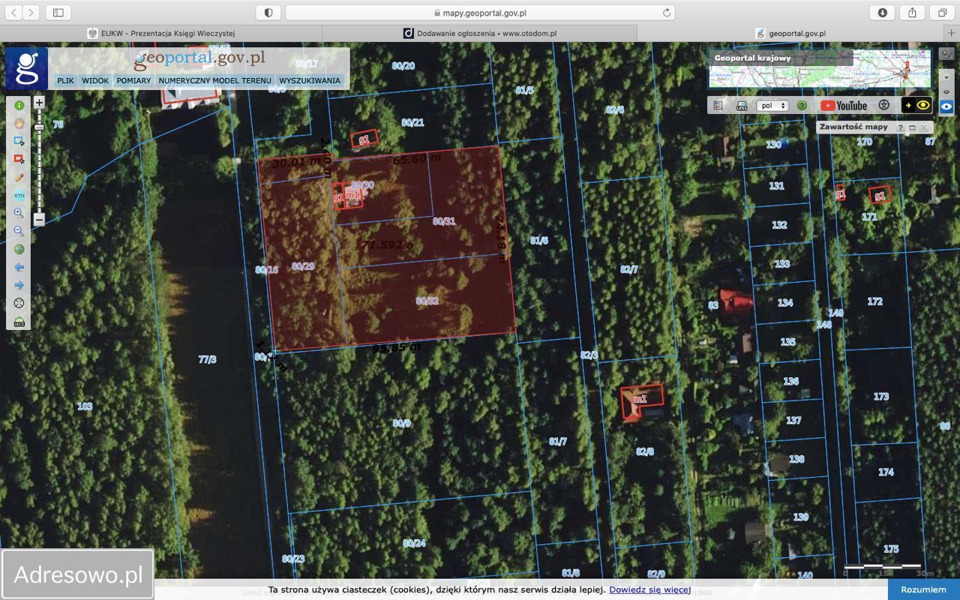Click the green info identify tool
This screenshot has height=600, width=960.
(x=19, y=106)
